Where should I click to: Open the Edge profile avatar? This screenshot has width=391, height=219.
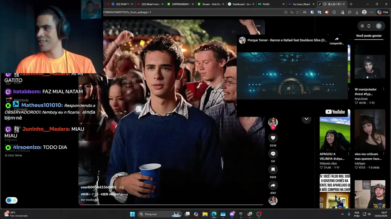coord(364,12)
